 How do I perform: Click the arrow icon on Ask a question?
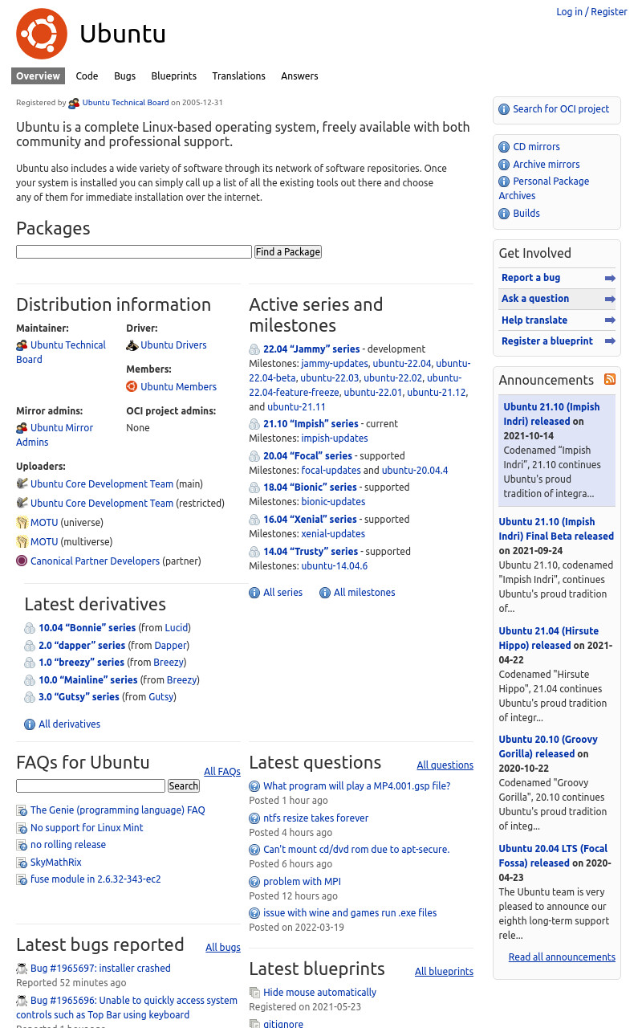pyautogui.click(x=610, y=299)
